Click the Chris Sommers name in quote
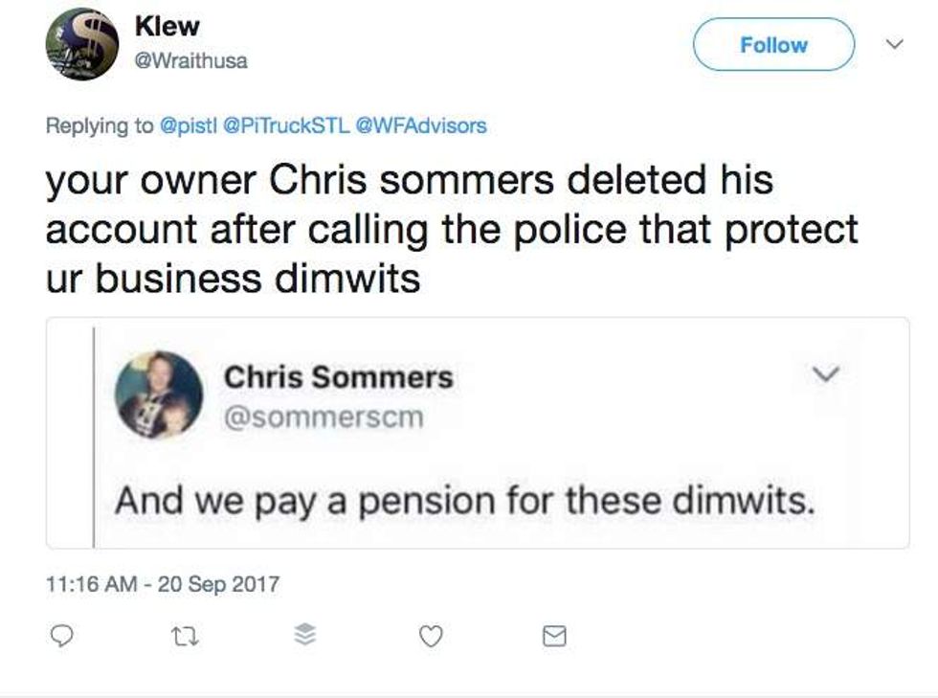 [338, 377]
